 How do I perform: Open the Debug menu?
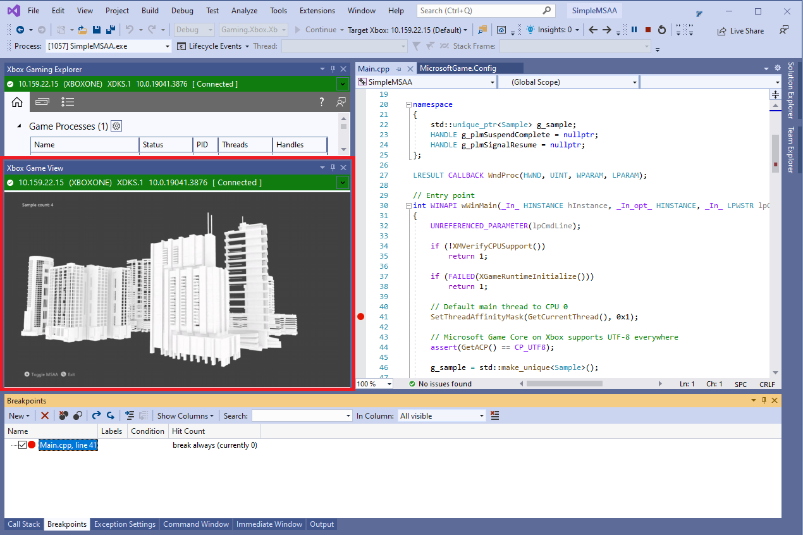[x=182, y=11]
